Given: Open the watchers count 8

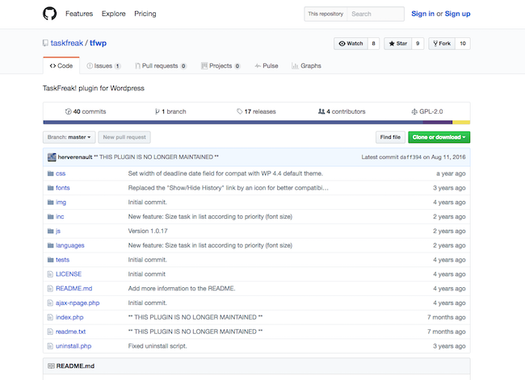Looking at the screenshot, I should point(373,44).
